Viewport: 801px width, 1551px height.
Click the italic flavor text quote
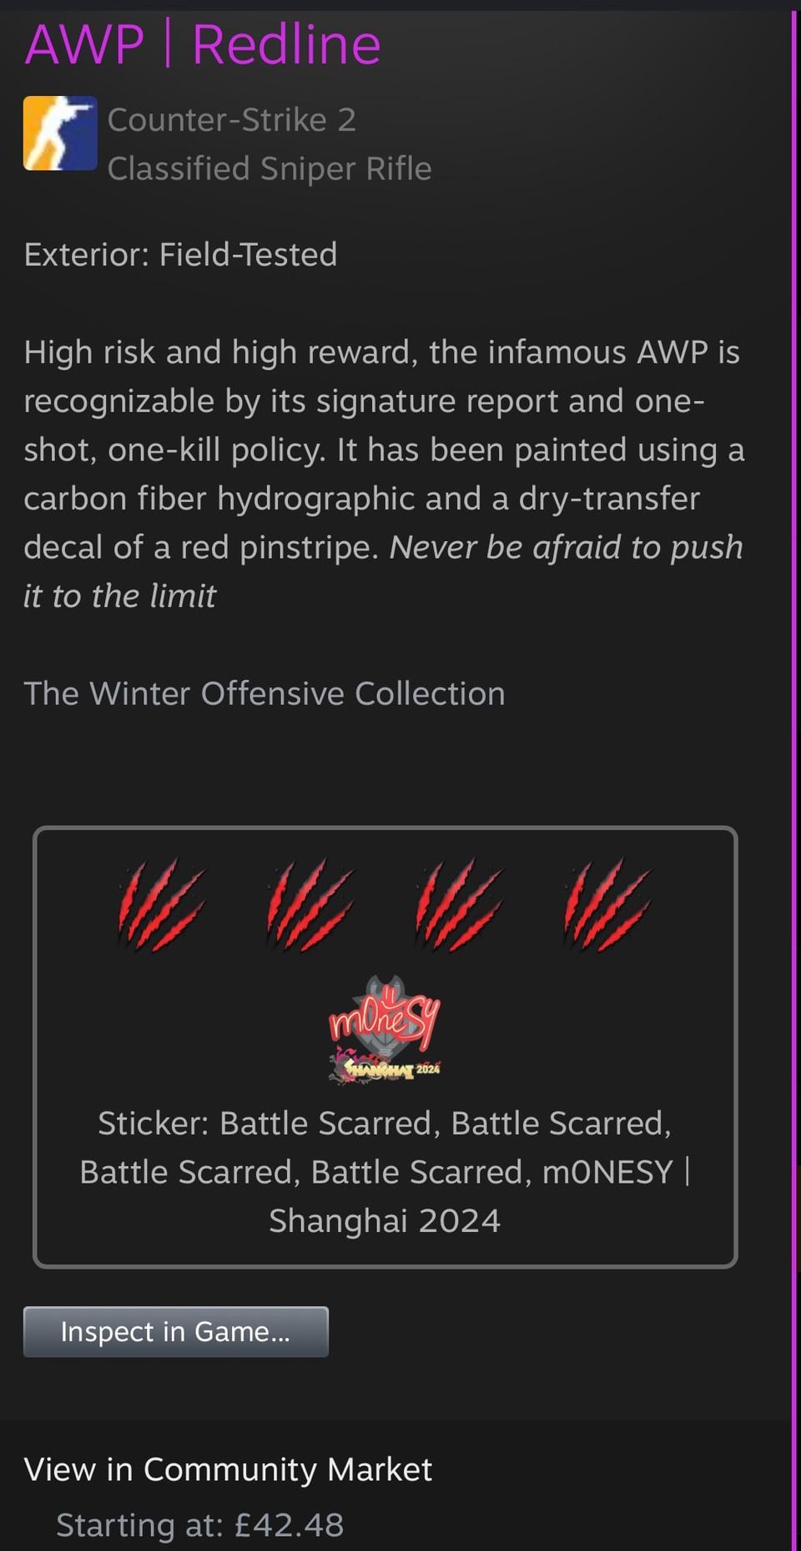click(x=384, y=571)
